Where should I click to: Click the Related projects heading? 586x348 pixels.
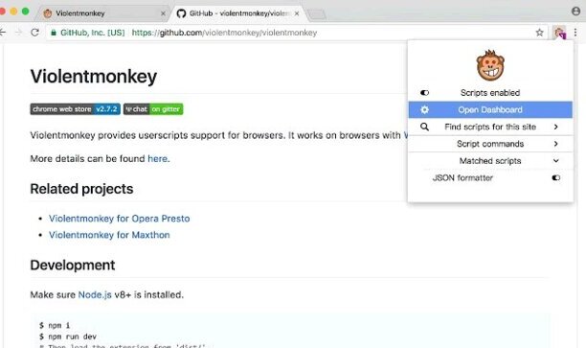[x=81, y=189]
